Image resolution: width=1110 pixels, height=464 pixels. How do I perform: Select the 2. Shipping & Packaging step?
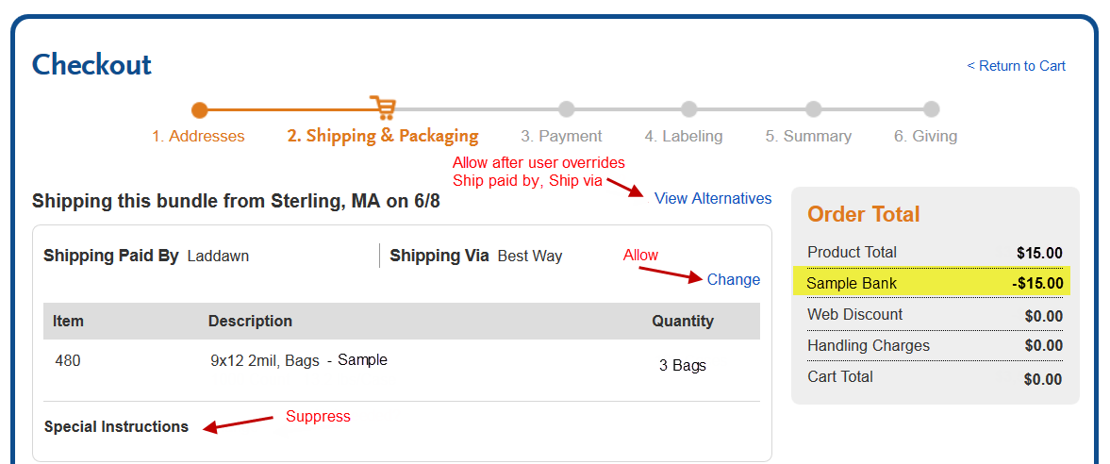pyautogui.click(x=383, y=136)
